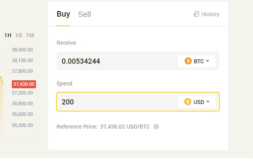The image size is (253, 161).
Task: Switch to the Sell tab
Action: click(85, 14)
